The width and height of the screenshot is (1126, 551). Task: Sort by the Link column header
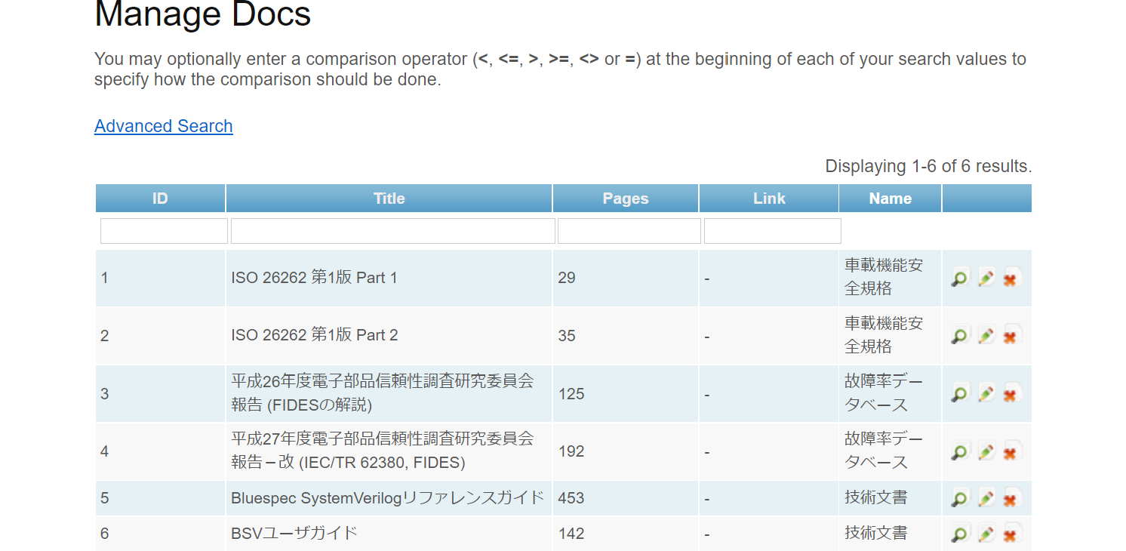[x=769, y=199]
